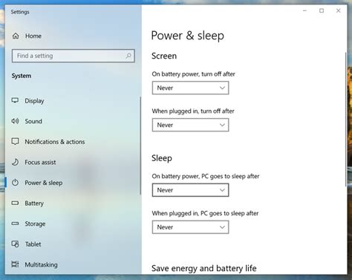Click the System category label
Screen dimensions: 352x280
tap(22, 76)
